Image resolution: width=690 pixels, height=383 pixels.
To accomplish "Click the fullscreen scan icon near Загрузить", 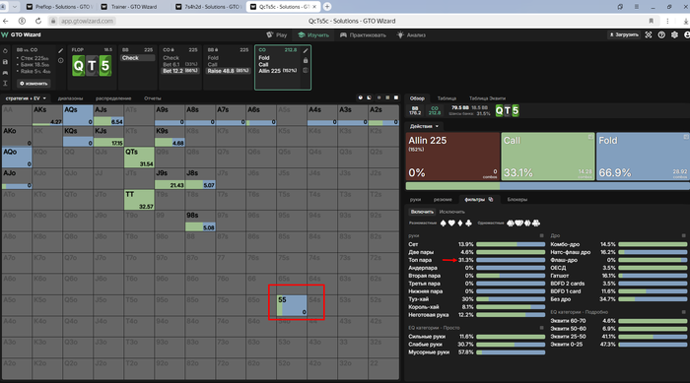I will (x=649, y=34).
